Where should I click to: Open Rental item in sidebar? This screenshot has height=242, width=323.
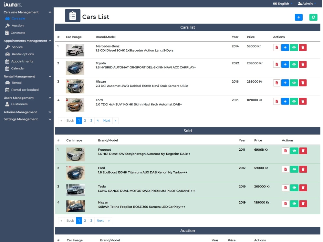(13, 83)
